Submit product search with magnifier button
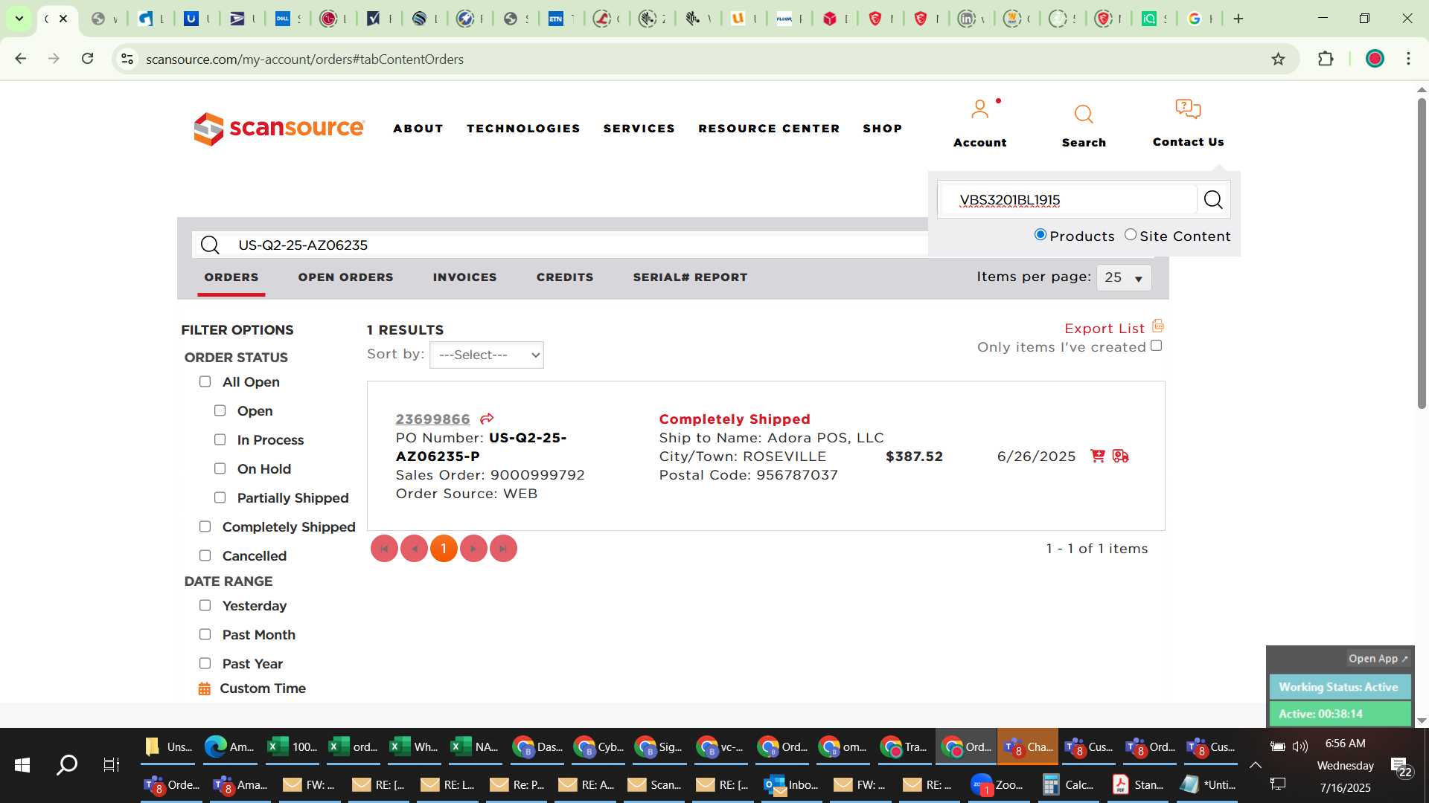Screen dimensions: 1429x803 [1213, 199]
